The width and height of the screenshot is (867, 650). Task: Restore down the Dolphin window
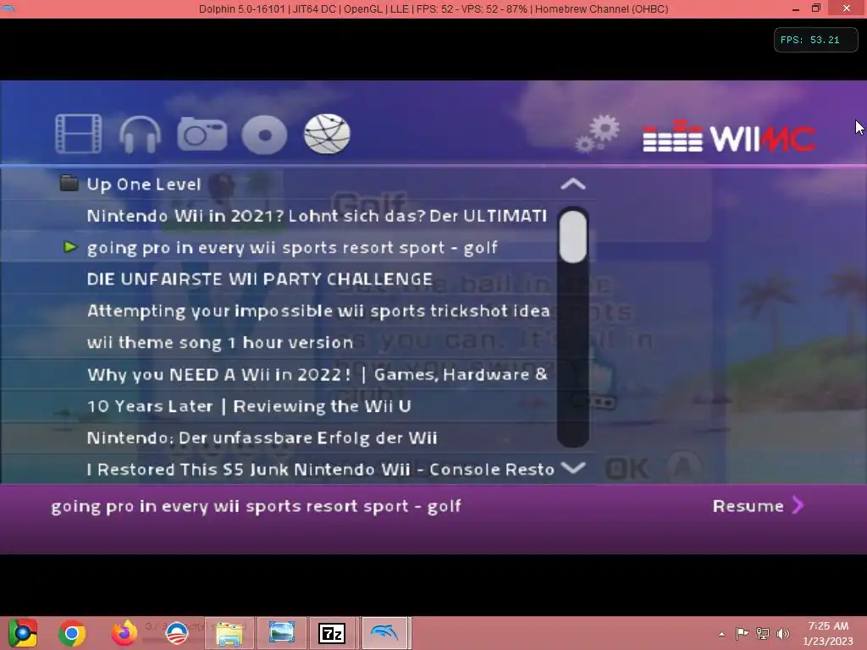(816, 8)
